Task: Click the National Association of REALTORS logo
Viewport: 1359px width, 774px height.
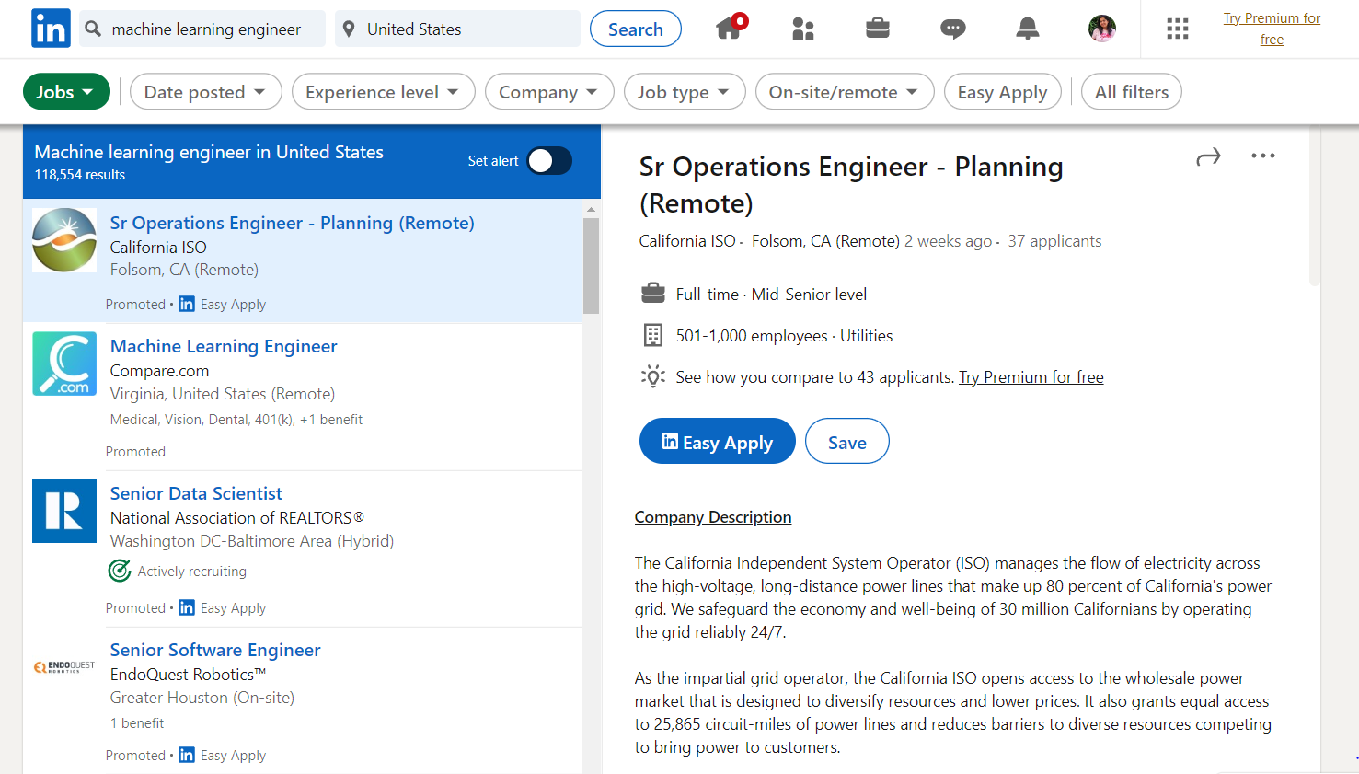Action: (64, 511)
